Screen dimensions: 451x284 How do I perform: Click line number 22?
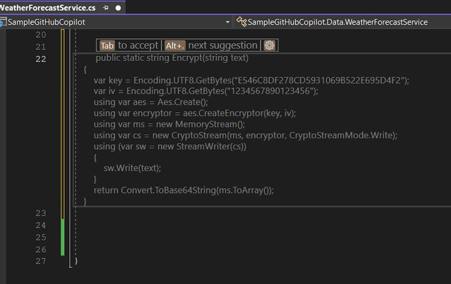pos(41,59)
